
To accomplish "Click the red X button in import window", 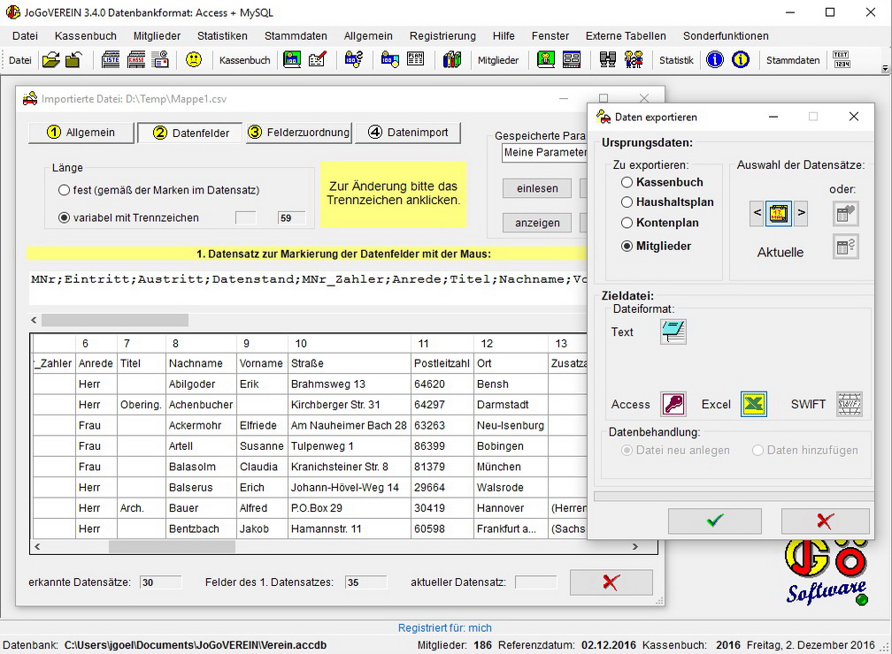I will tap(611, 582).
